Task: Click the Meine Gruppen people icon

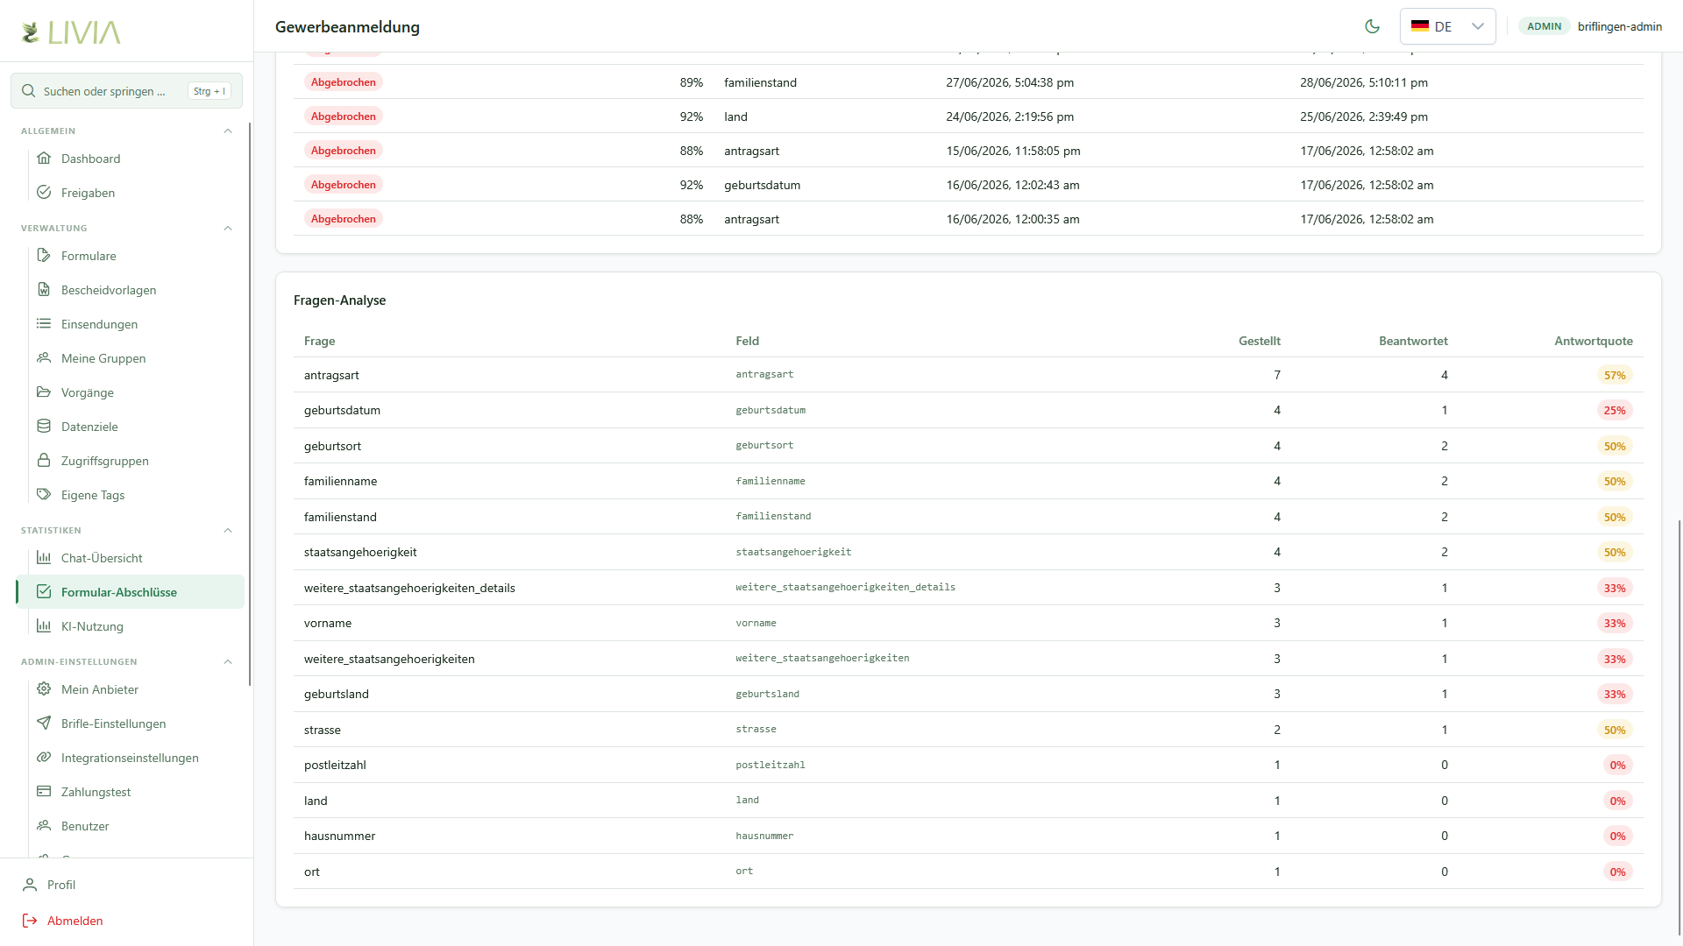Action: pyautogui.click(x=44, y=358)
